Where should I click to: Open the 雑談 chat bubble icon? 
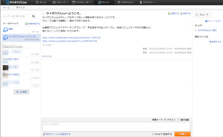5,30
